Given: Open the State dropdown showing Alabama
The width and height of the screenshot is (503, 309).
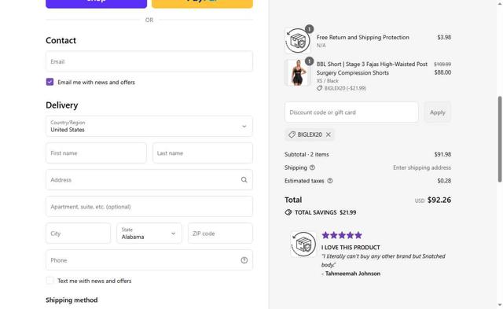Looking at the screenshot, I should tap(149, 234).
